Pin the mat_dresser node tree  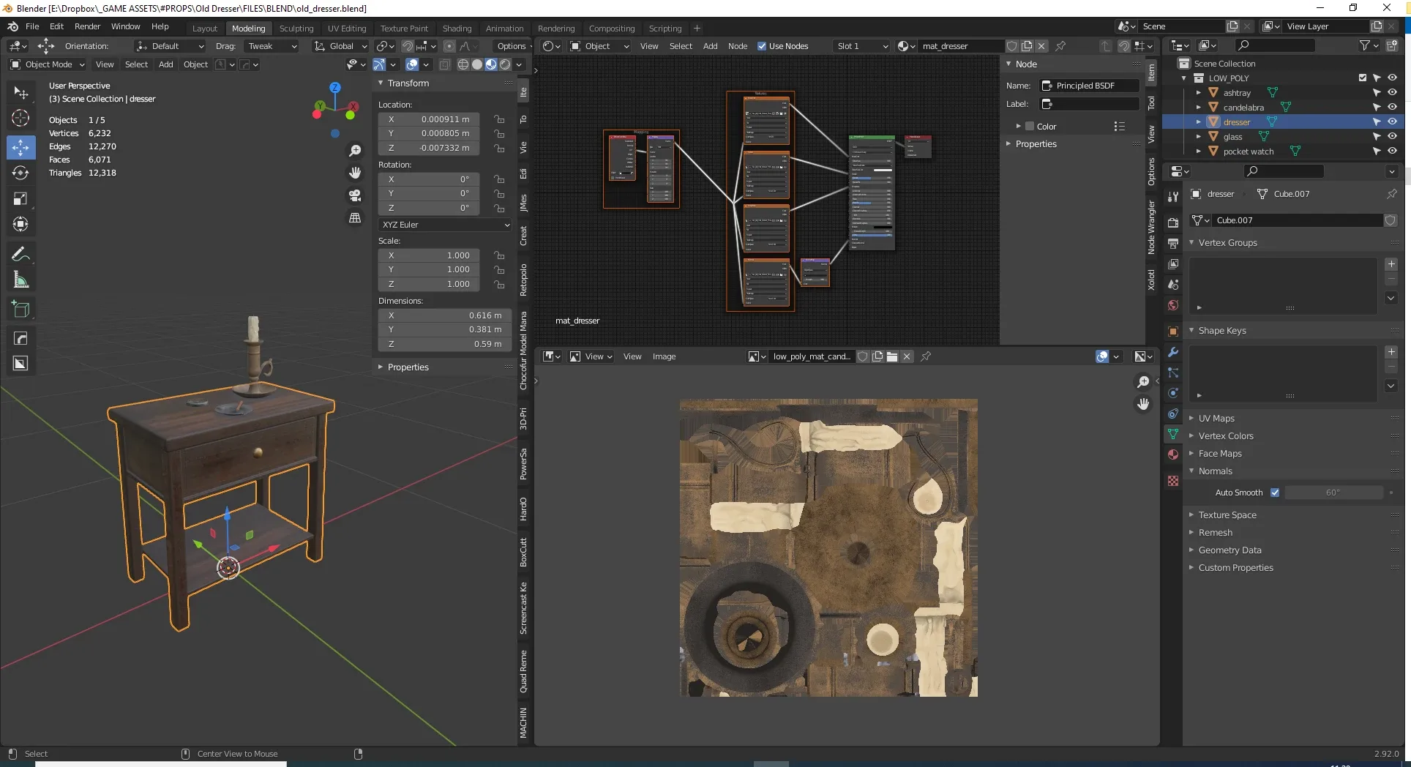coord(1060,46)
